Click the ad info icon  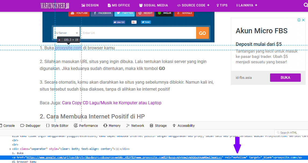299,20
